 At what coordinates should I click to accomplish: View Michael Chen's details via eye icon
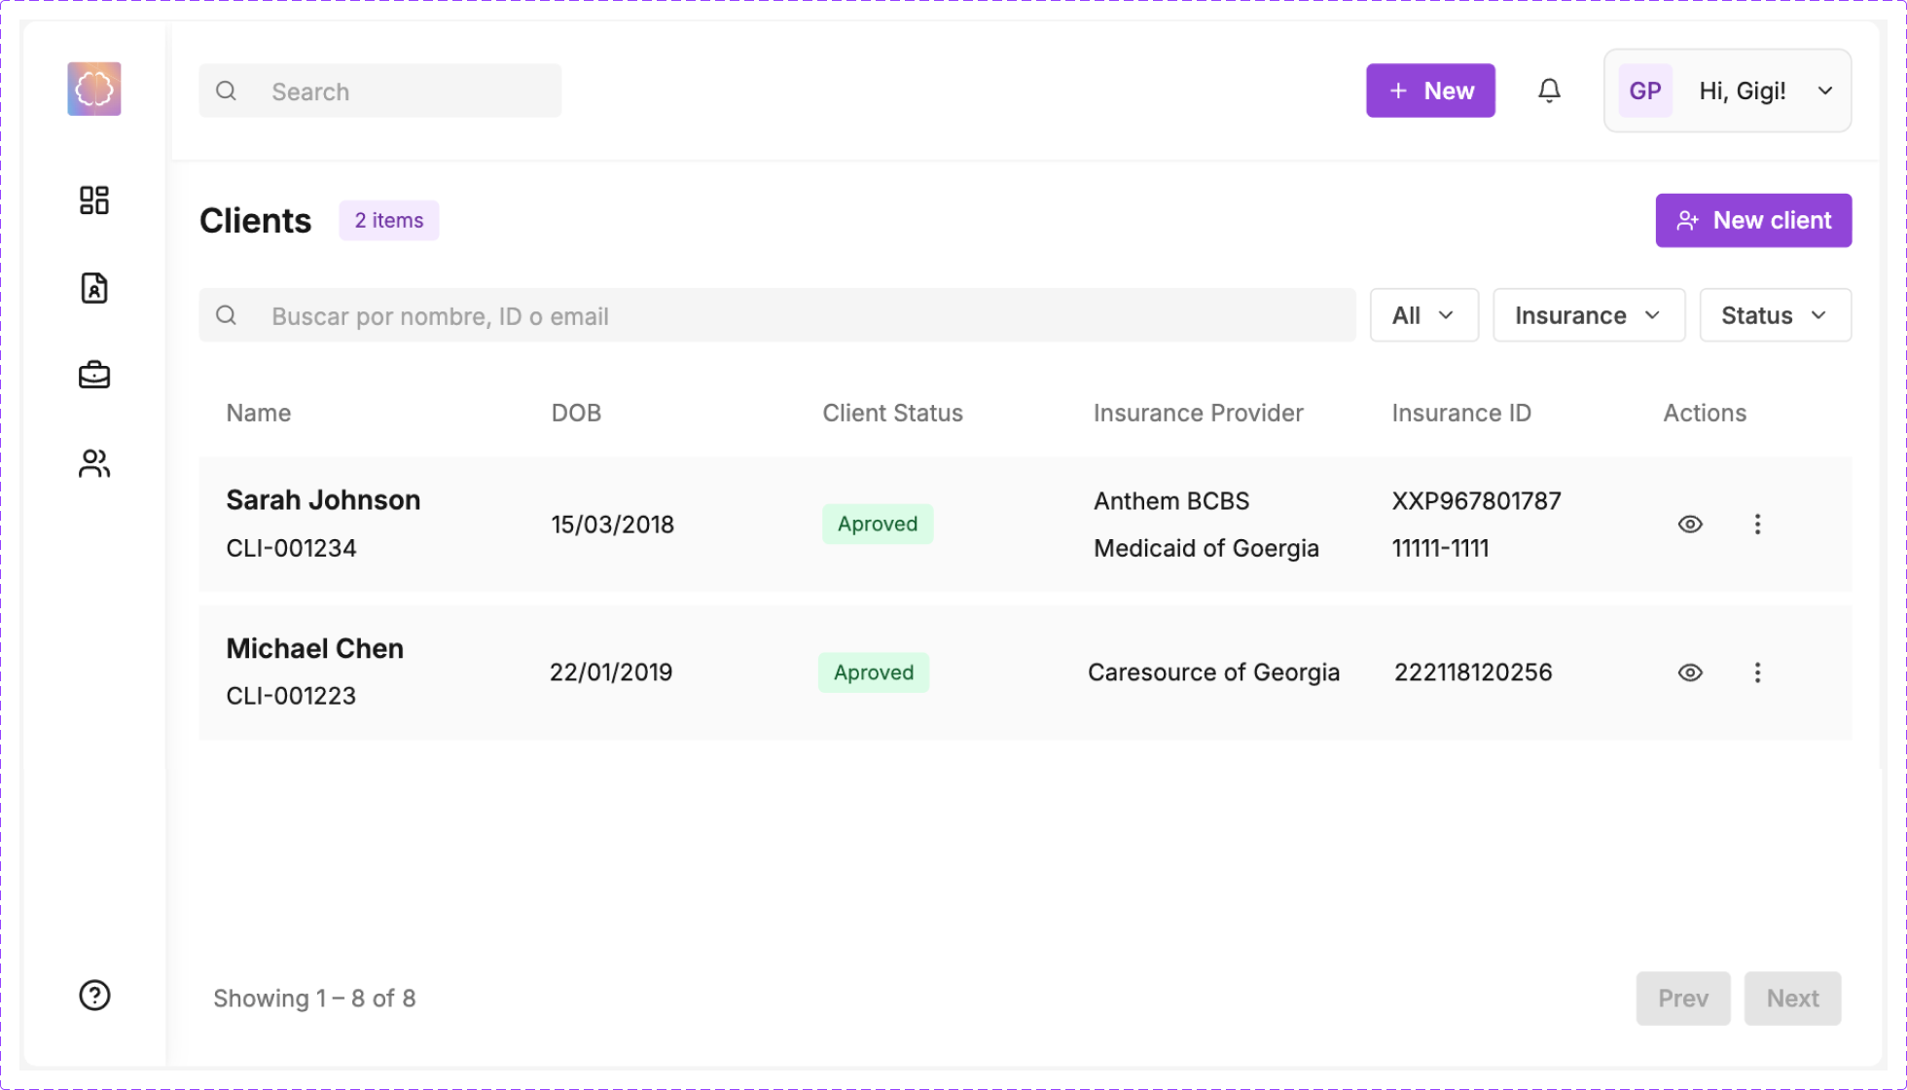(x=1690, y=672)
